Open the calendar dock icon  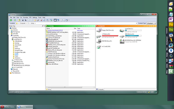point(171,35)
